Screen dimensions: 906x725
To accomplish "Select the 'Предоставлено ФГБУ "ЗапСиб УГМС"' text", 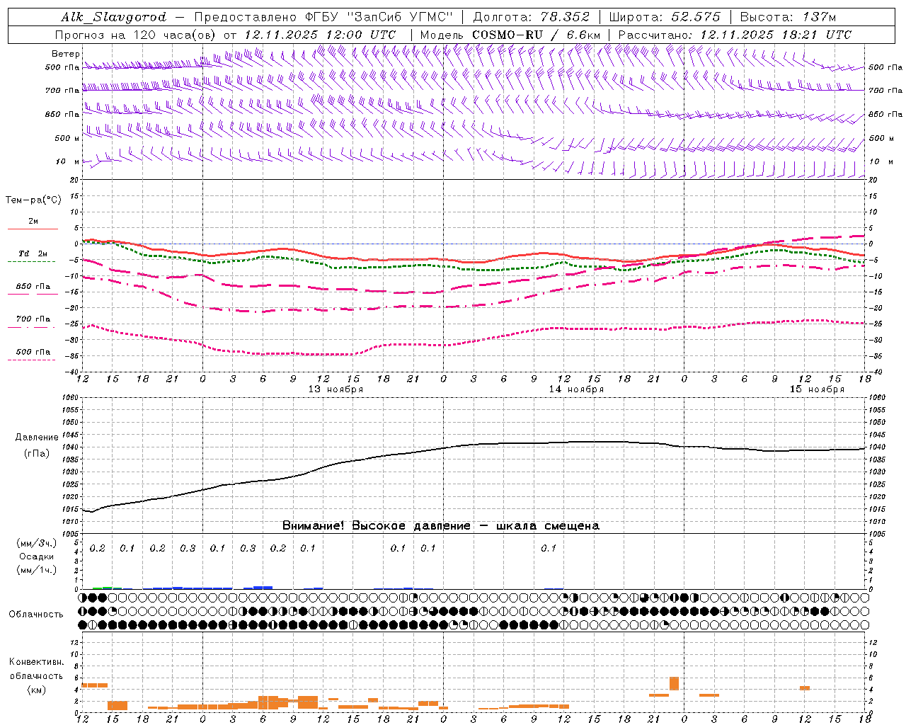I will pos(323,17).
